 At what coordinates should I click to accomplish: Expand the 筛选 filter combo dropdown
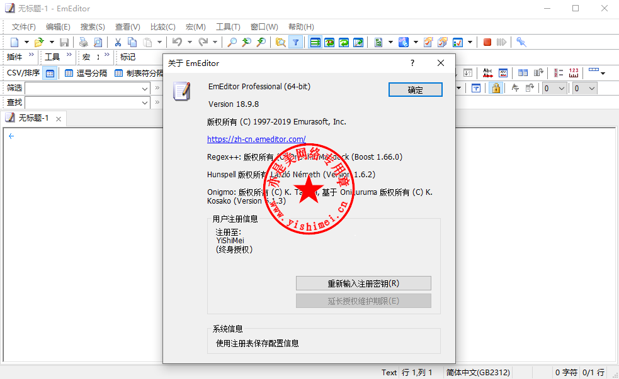145,89
